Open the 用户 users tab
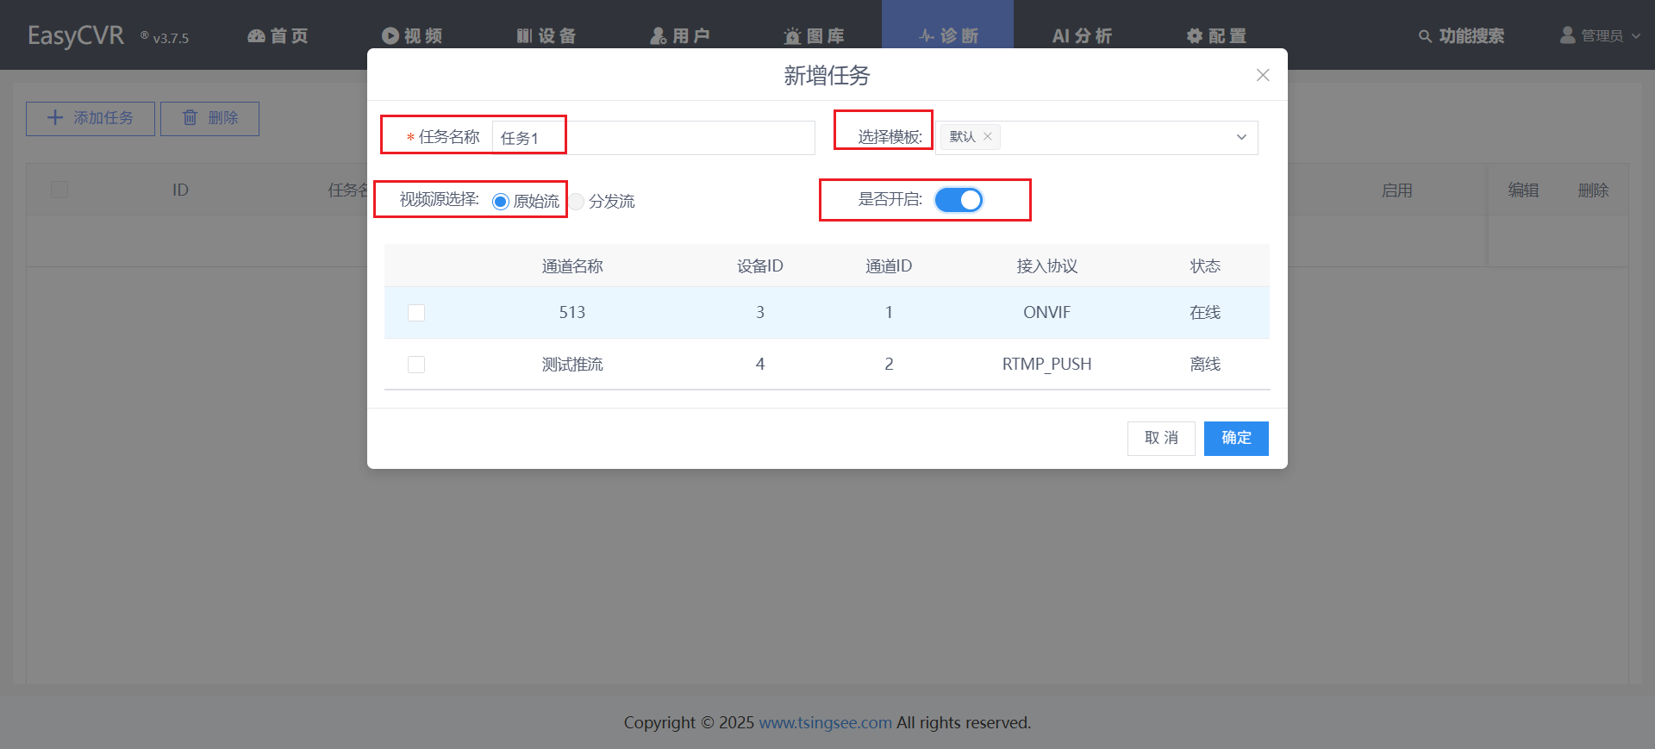This screenshot has width=1655, height=749. tap(680, 35)
